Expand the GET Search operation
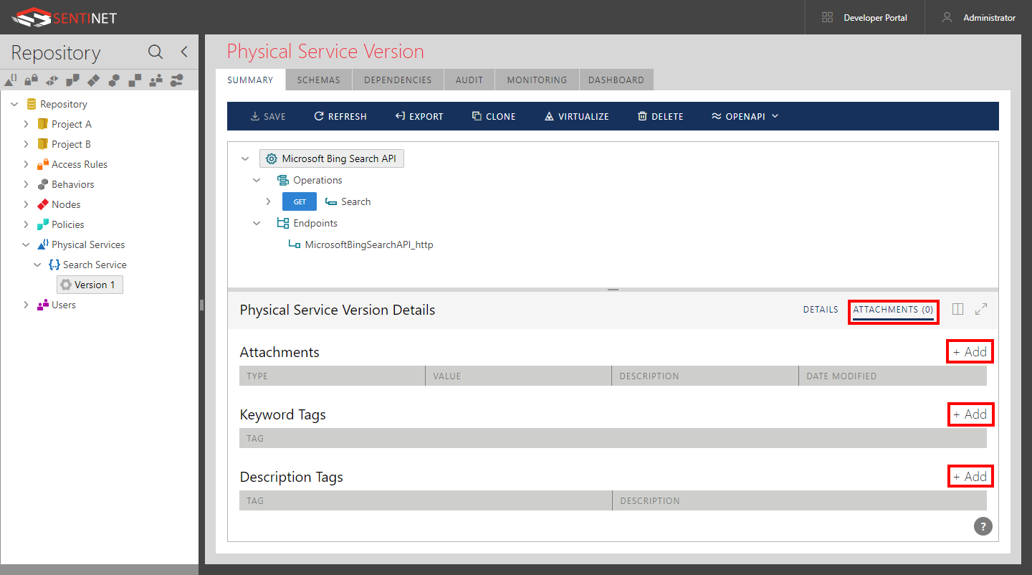The image size is (1032, 575). point(268,201)
